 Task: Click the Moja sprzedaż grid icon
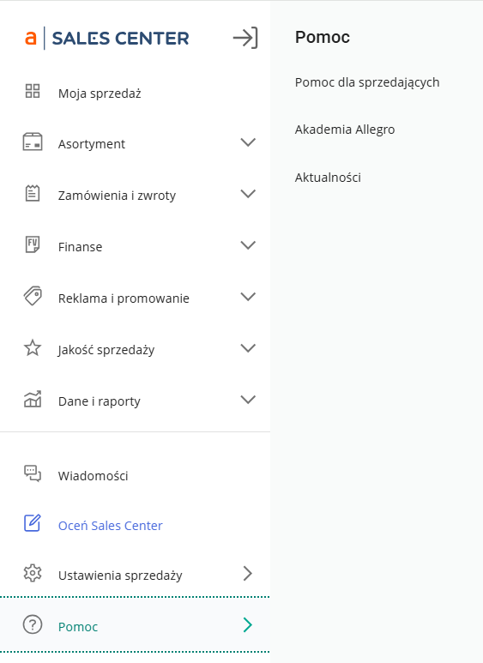pyautogui.click(x=33, y=91)
